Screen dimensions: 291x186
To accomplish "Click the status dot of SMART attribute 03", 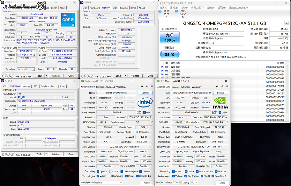I will pyautogui.click(x=162, y=74).
